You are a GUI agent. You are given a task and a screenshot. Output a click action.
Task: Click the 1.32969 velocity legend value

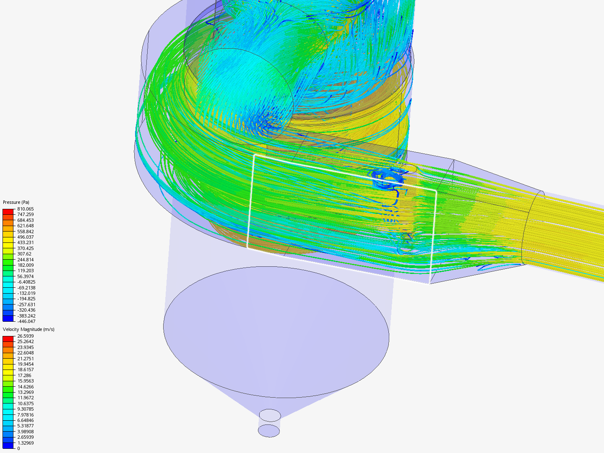[26, 443]
